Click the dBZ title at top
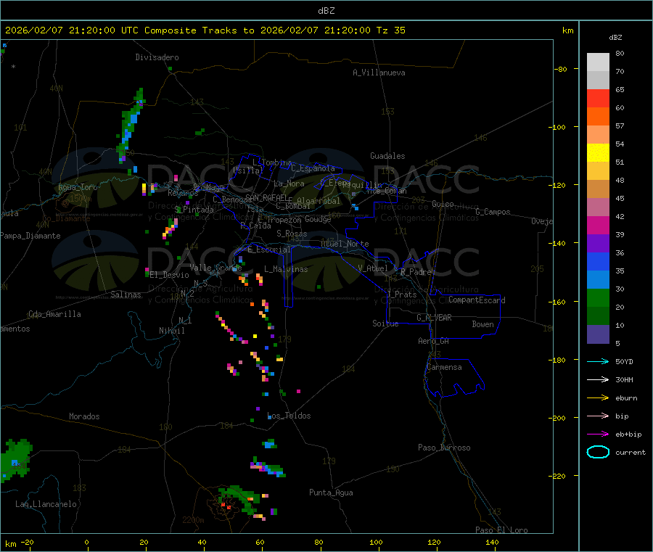Viewport: 653px width, 552px height. [x=326, y=11]
